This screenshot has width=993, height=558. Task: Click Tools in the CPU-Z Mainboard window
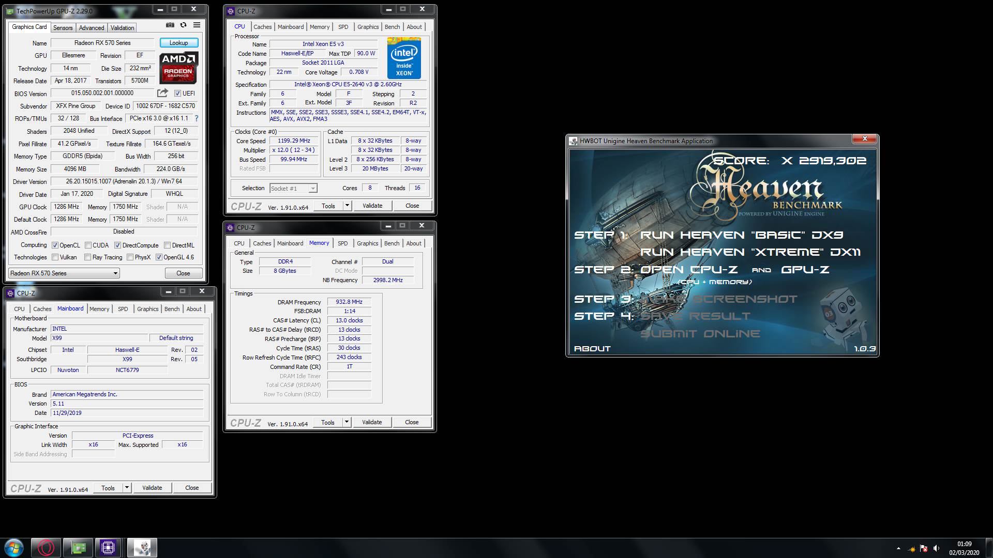[108, 488]
